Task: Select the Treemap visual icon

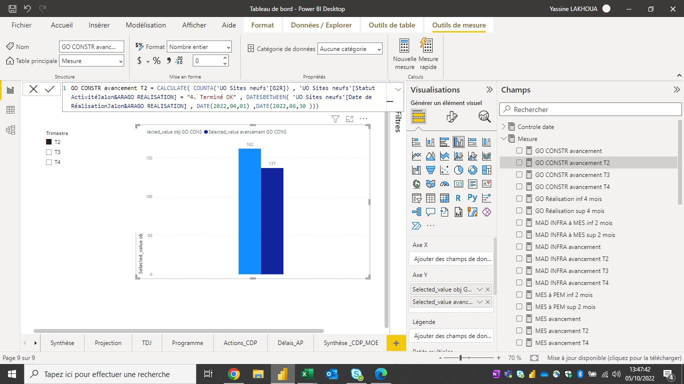Action: [487, 170]
